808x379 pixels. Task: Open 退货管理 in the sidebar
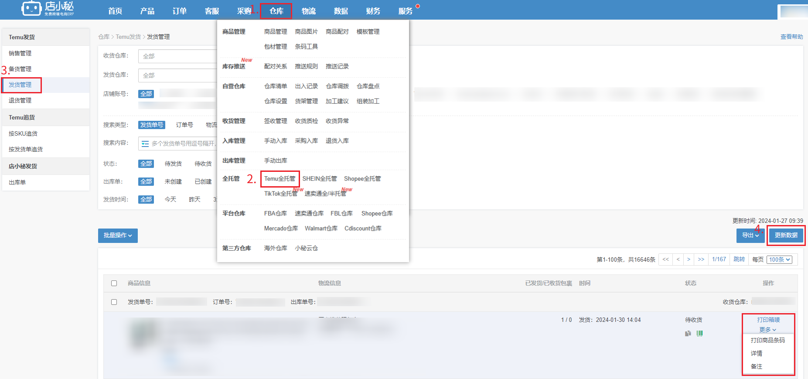[20, 100]
